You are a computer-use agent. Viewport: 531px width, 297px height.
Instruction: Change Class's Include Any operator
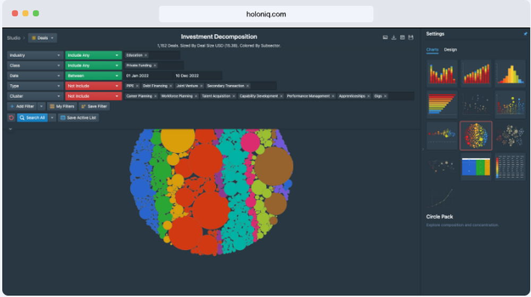coord(93,65)
